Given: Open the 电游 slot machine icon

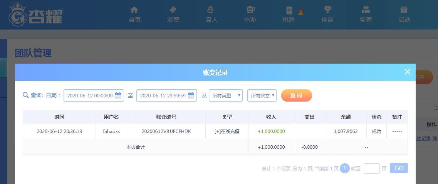Looking at the screenshot, I should pyautogui.click(x=250, y=10).
